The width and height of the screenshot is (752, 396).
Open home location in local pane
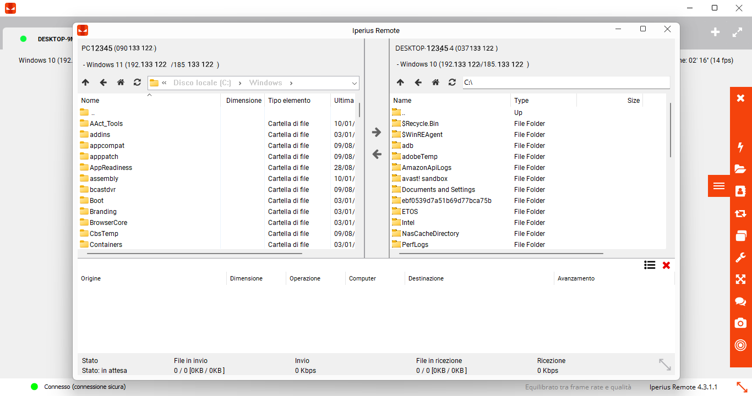pyautogui.click(x=121, y=82)
